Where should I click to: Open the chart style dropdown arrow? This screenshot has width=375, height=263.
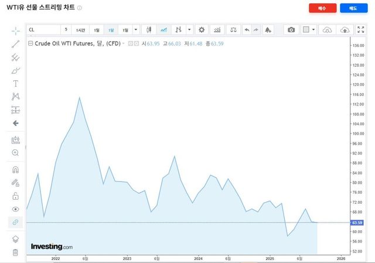pyautogui.click(x=189, y=30)
